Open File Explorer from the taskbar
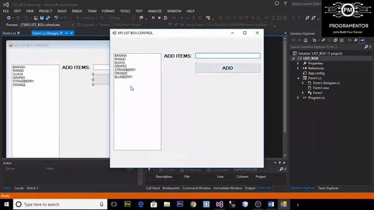The image size is (374, 210). [x=167, y=204]
